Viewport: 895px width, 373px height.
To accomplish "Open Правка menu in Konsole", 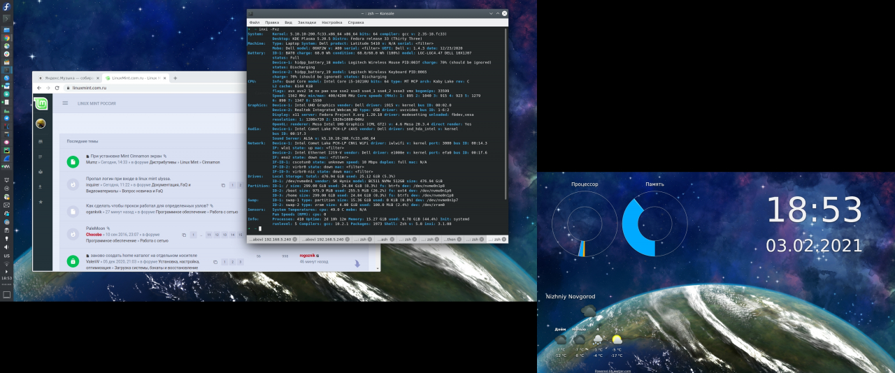I will click(x=272, y=22).
